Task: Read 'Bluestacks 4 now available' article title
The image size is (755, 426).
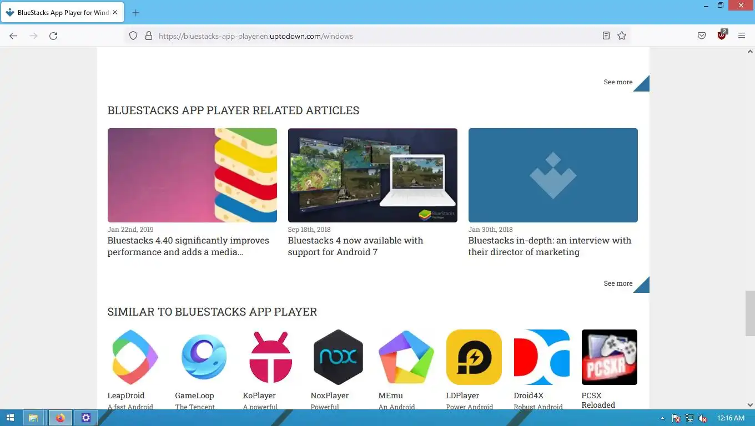Action: pyautogui.click(x=355, y=246)
